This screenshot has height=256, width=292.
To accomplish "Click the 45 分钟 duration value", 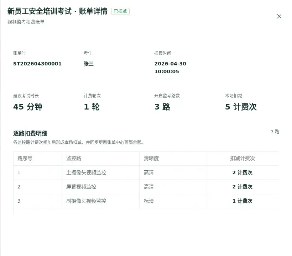I will 28,107.
